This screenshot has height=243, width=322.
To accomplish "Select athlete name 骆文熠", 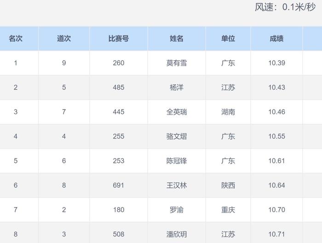I will pyautogui.click(x=176, y=136).
